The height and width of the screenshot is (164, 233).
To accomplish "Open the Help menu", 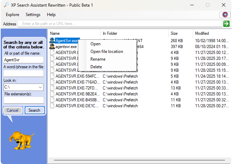I will pos(51,15).
